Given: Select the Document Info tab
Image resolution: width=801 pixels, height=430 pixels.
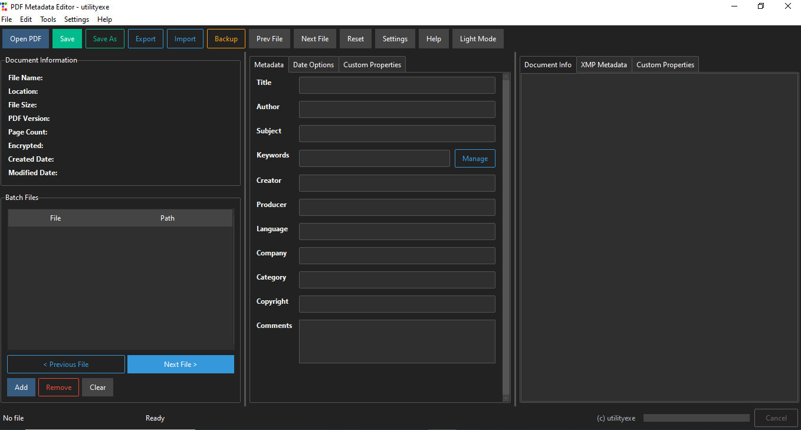Looking at the screenshot, I should [x=548, y=65].
